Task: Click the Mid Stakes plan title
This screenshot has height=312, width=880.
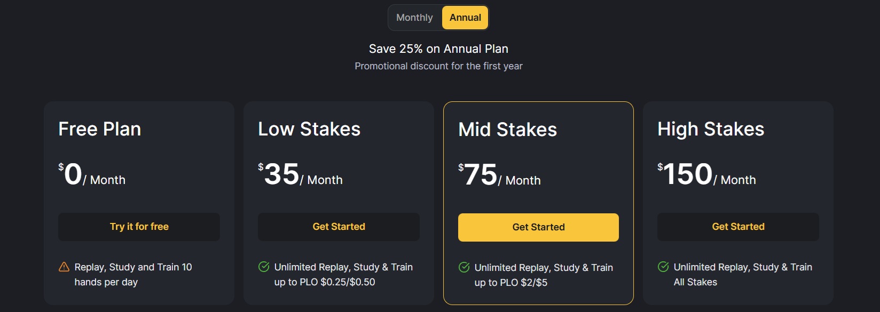Action: click(x=507, y=130)
